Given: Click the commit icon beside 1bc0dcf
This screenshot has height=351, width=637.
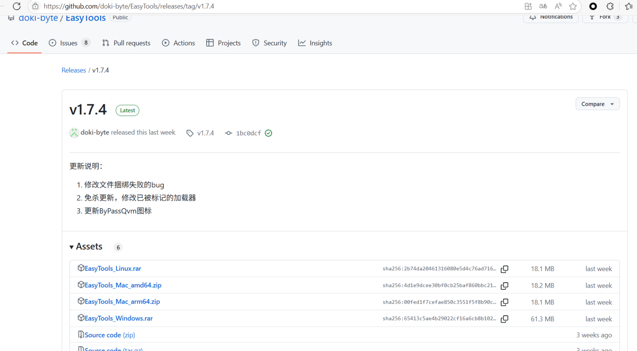Looking at the screenshot, I should point(229,133).
